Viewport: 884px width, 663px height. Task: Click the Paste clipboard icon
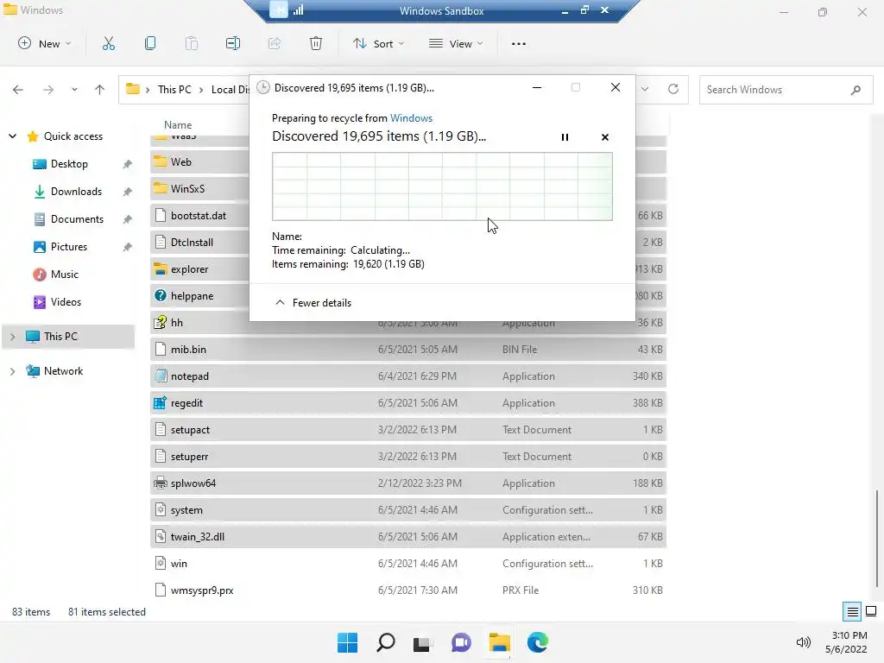(x=191, y=43)
